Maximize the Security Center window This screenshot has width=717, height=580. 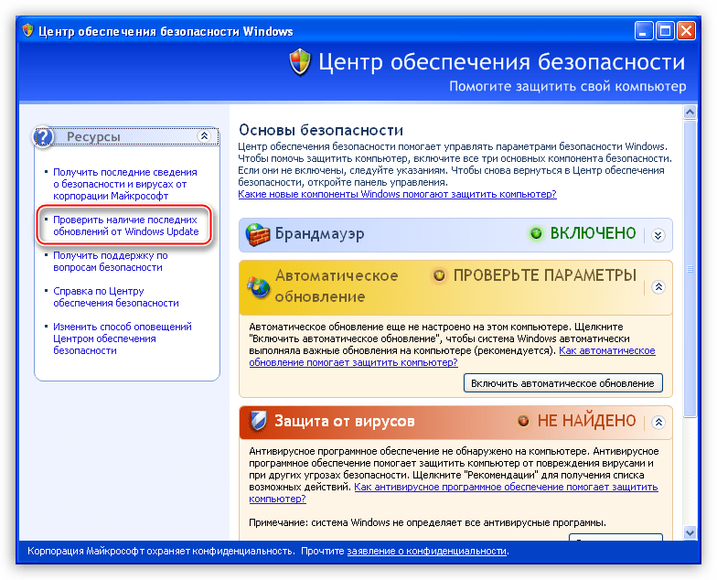(665, 31)
